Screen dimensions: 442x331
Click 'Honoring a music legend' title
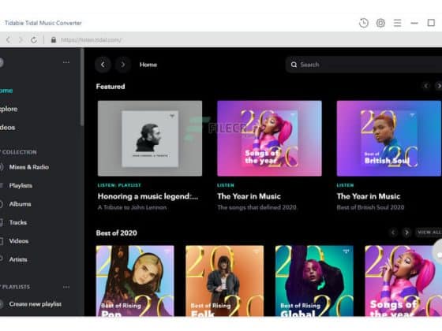[148, 196]
